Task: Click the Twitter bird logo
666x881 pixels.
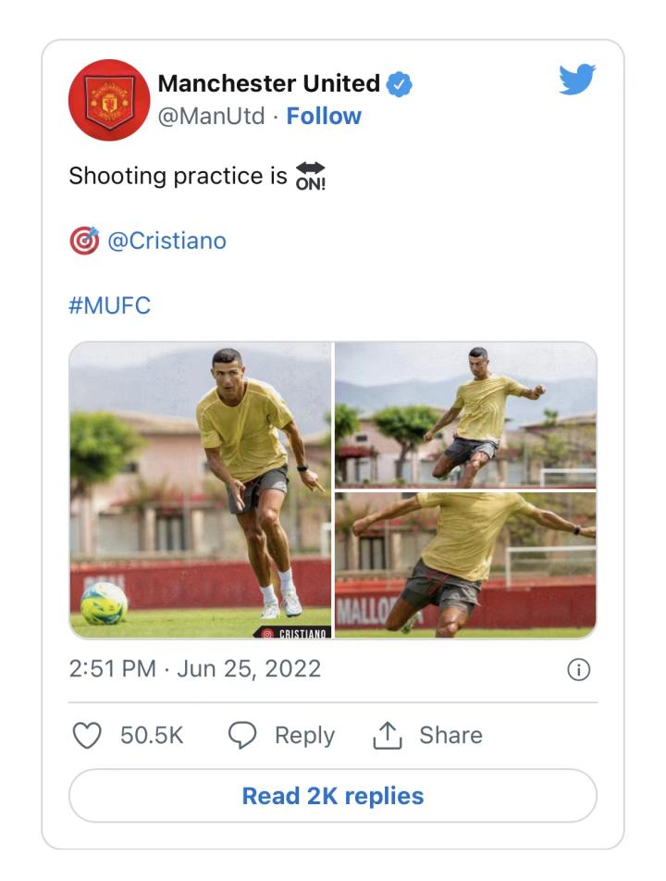Action: pyautogui.click(x=577, y=81)
